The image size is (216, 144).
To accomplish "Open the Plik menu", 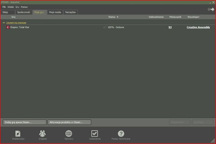I will (4, 7).
